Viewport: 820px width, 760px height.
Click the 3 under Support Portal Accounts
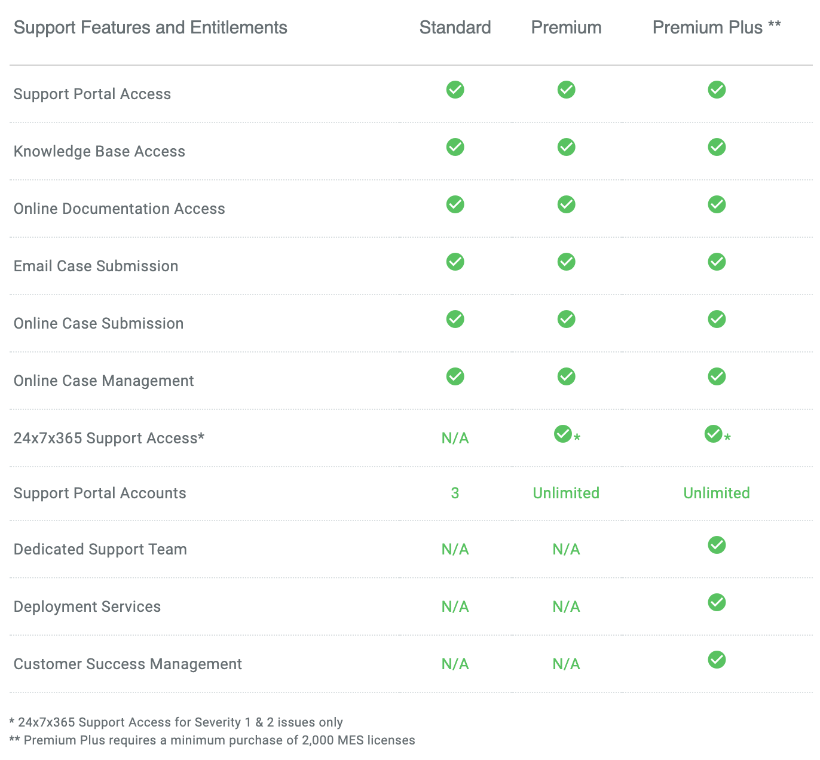coord(455,493)
